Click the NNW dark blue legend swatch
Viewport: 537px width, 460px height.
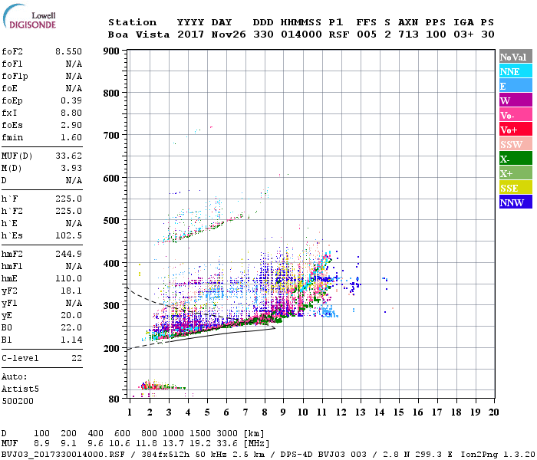click(x=516, y=202)
